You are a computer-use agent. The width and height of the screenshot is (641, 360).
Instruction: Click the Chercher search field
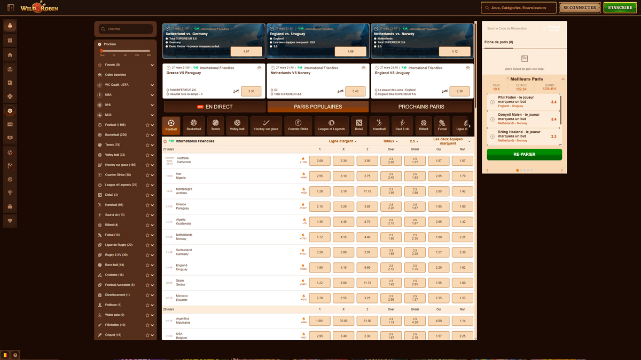(x=126, y=29)
